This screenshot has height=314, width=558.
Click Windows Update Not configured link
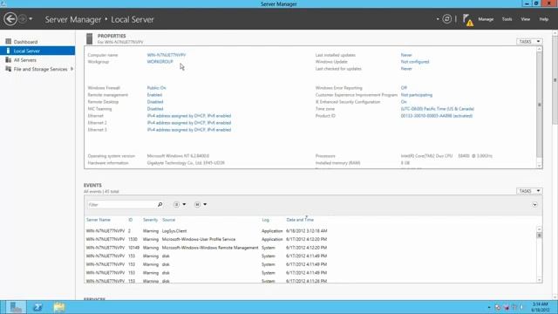point(415,62)
